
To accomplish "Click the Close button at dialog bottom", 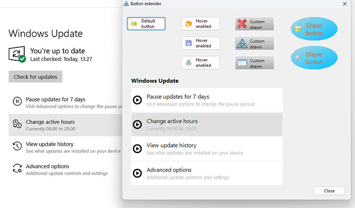I will 329,191.
